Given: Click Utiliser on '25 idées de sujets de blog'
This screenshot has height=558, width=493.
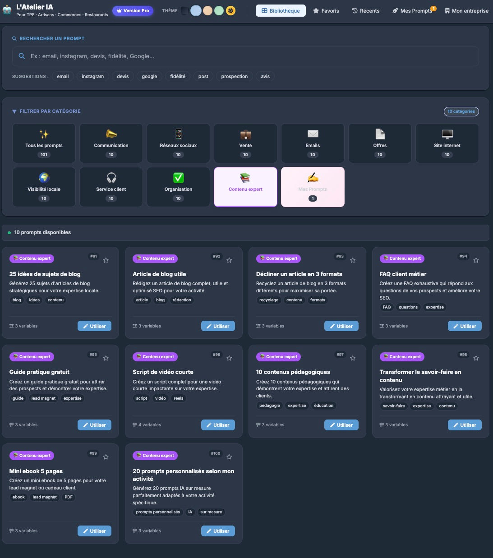Looking at the screenshot, I should 94,326.
